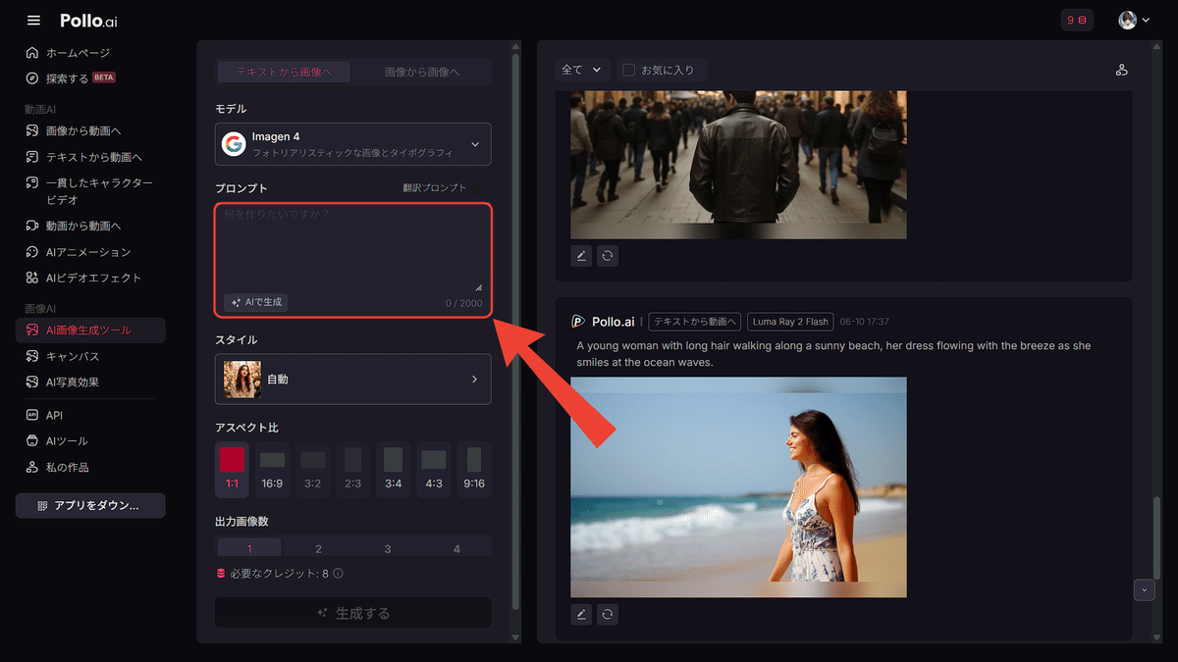Click the テキストから動画へ tag on the Pollo.ai card
The image size is (1178, 662).
(x=696, y=322)
